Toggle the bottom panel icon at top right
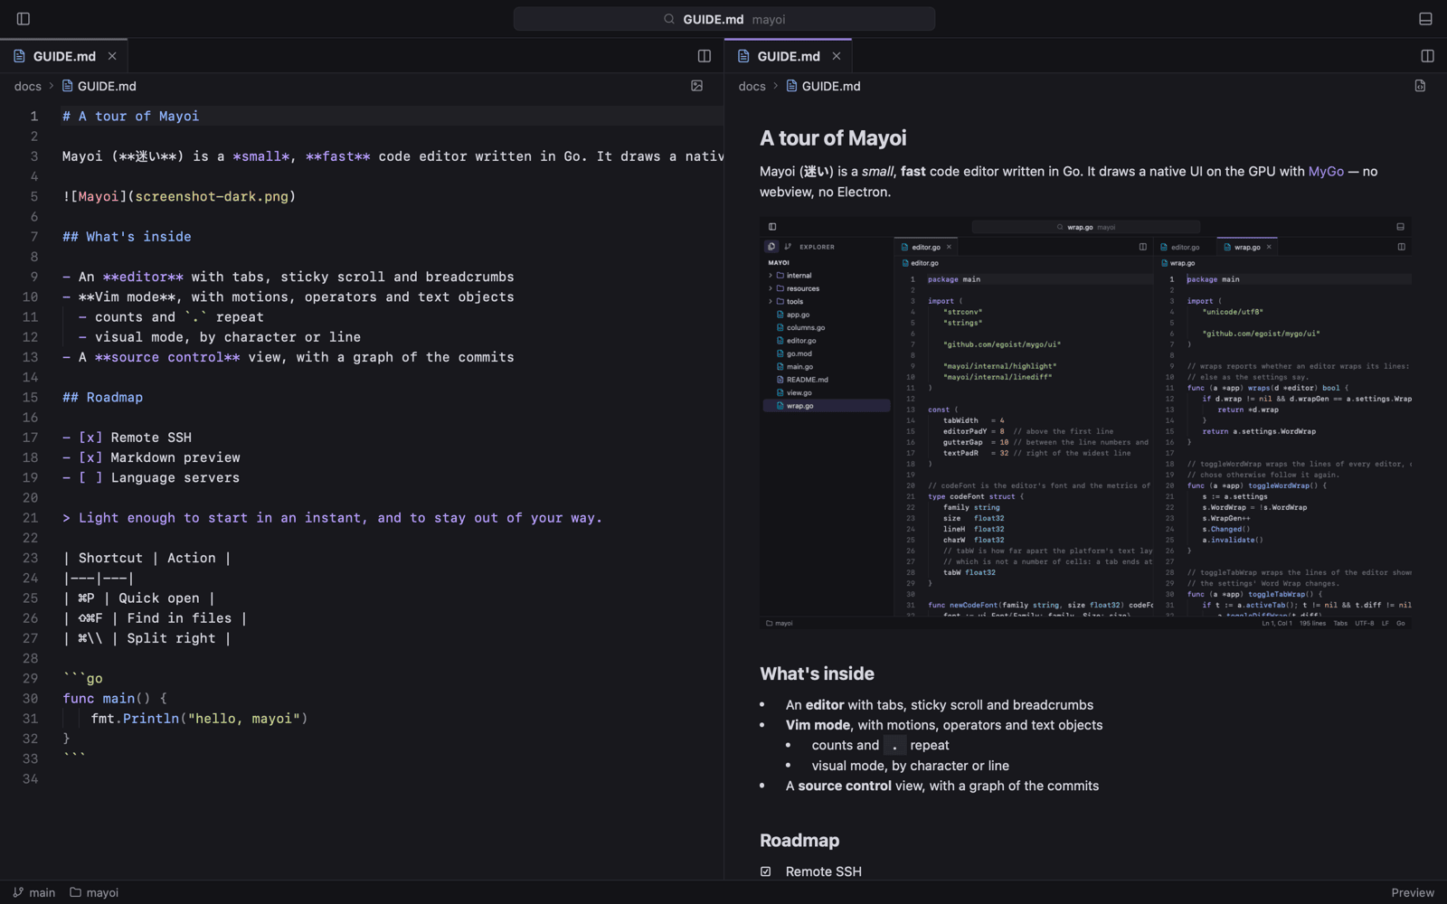 1425,19
